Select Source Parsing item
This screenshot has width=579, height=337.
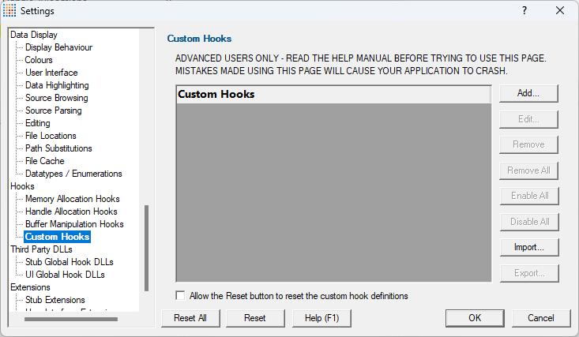click(54, 110)
